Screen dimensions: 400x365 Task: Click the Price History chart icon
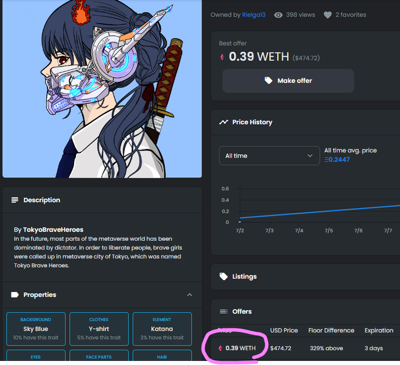(224, 122)
